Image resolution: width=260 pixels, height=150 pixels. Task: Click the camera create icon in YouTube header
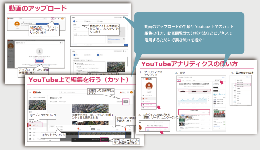tap(53, 19)
